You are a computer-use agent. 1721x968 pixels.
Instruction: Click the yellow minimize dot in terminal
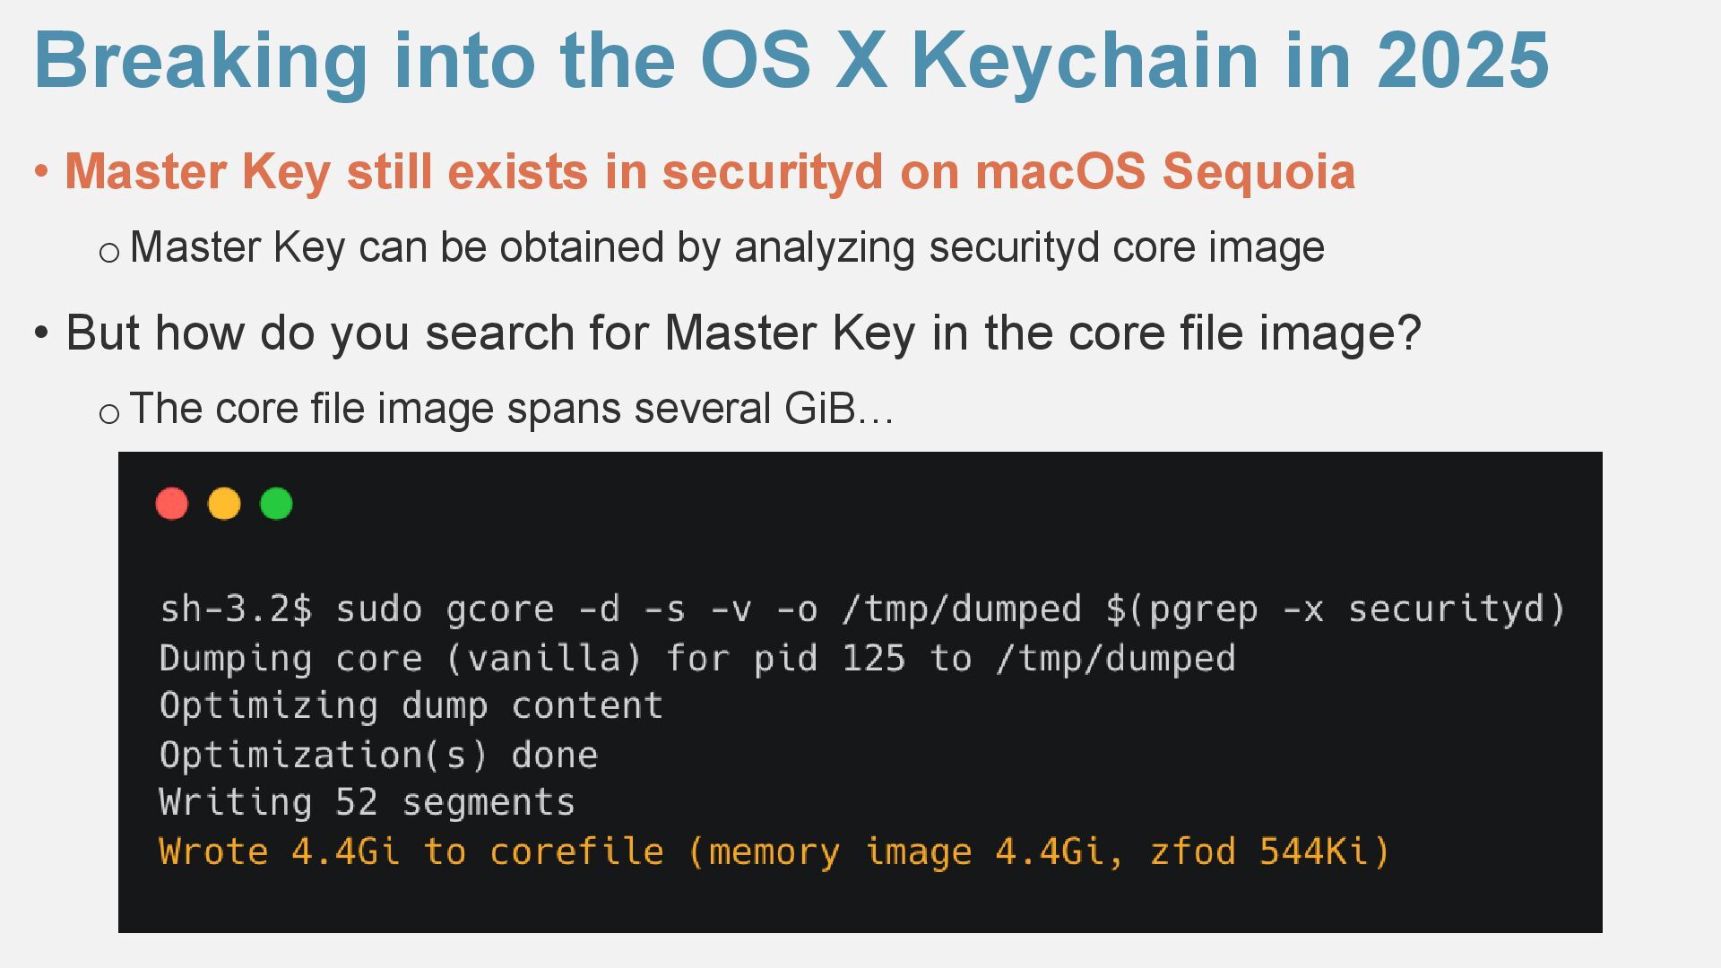(x=224, y=504)
